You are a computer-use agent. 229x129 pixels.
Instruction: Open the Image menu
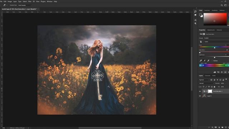point(10,1)
